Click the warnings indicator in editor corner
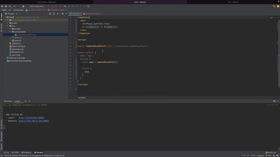Image resolution: width=280 pixels, height=157 pixels. [272, 17]
